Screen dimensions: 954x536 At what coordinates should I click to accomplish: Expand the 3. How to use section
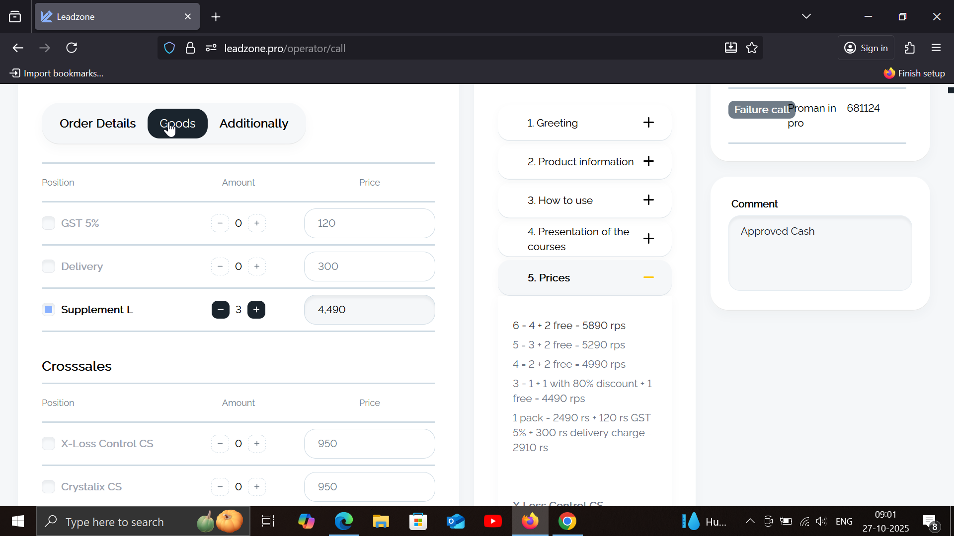coord(648,200)
